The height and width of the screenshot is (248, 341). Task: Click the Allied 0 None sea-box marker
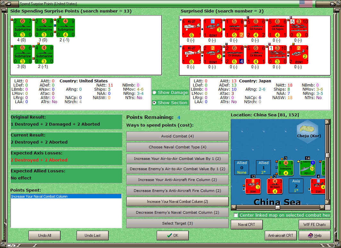[x=242, y=168]
